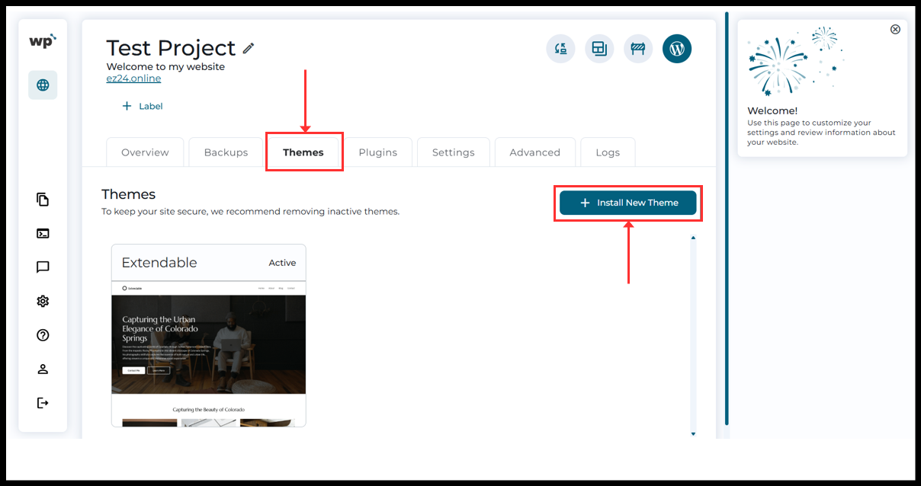
Task: Switch to the Overview tab
Action: coord(145,152)
